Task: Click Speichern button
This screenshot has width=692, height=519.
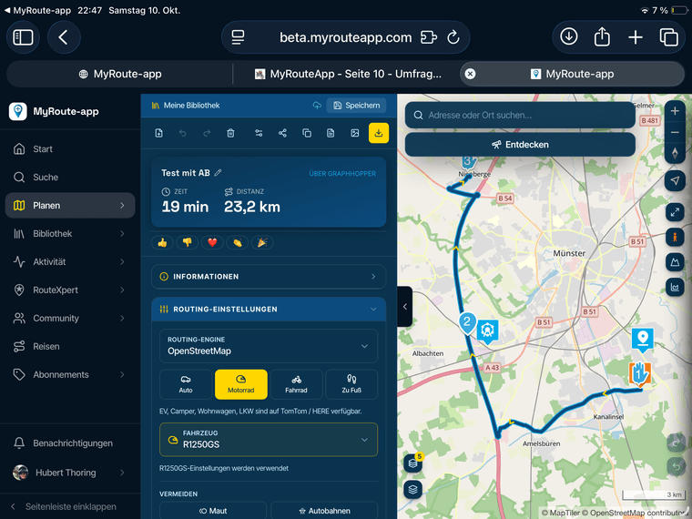Action: pos(357,106)
